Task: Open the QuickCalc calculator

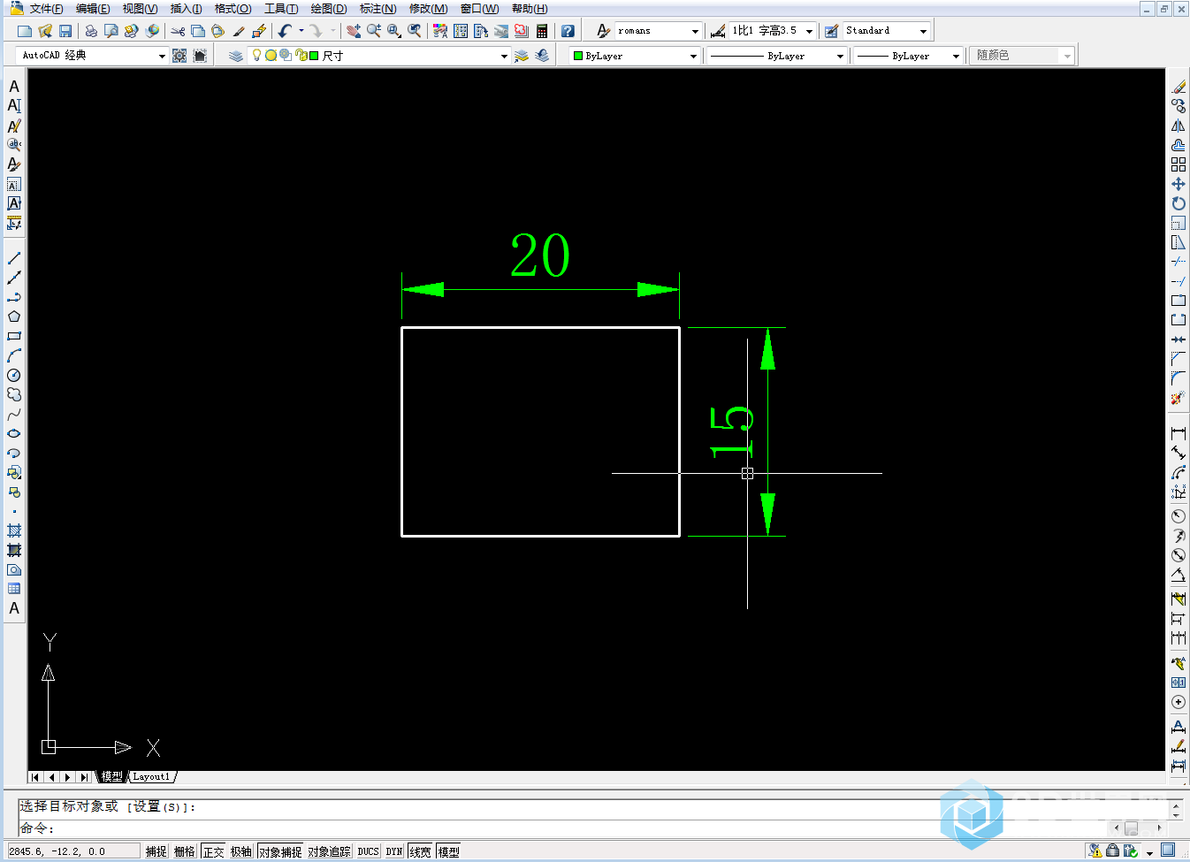Action: coord(542,31)
